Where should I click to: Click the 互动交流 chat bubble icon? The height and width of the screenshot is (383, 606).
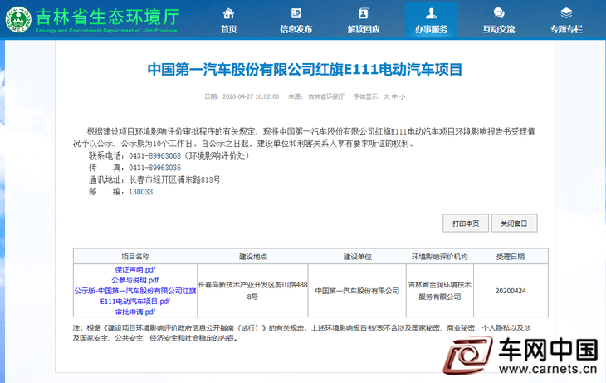[499, 13]
